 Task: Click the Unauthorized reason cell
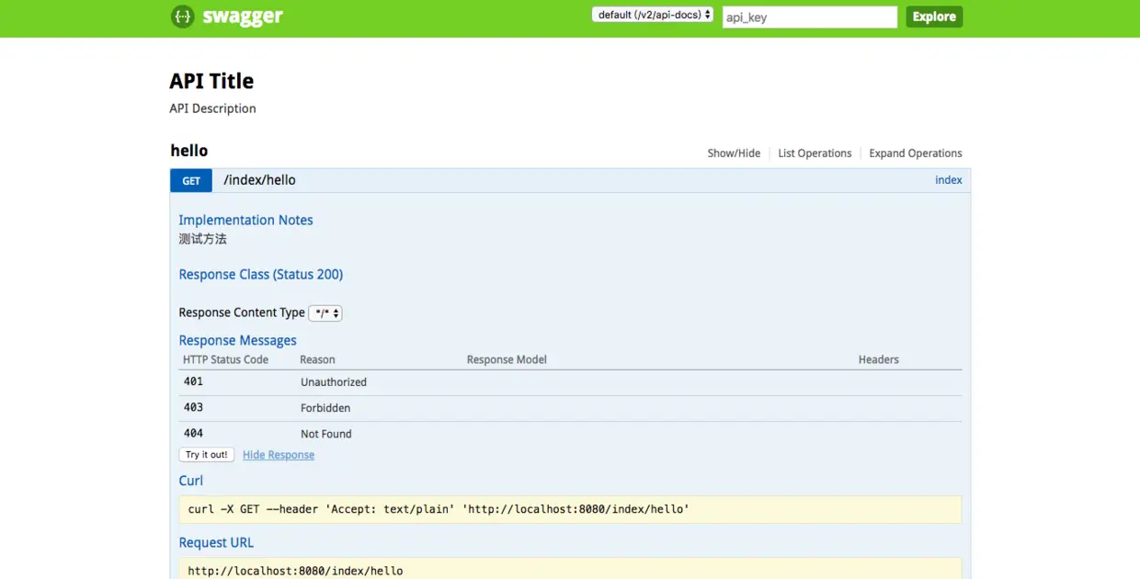(334, 382)
